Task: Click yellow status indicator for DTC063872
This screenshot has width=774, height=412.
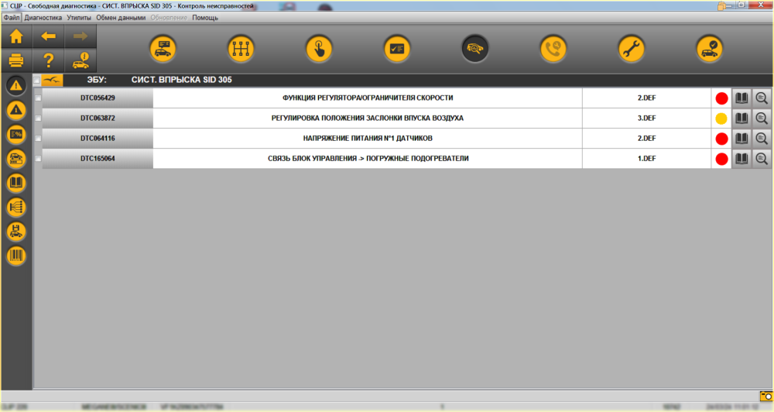Action: [721, 118]
